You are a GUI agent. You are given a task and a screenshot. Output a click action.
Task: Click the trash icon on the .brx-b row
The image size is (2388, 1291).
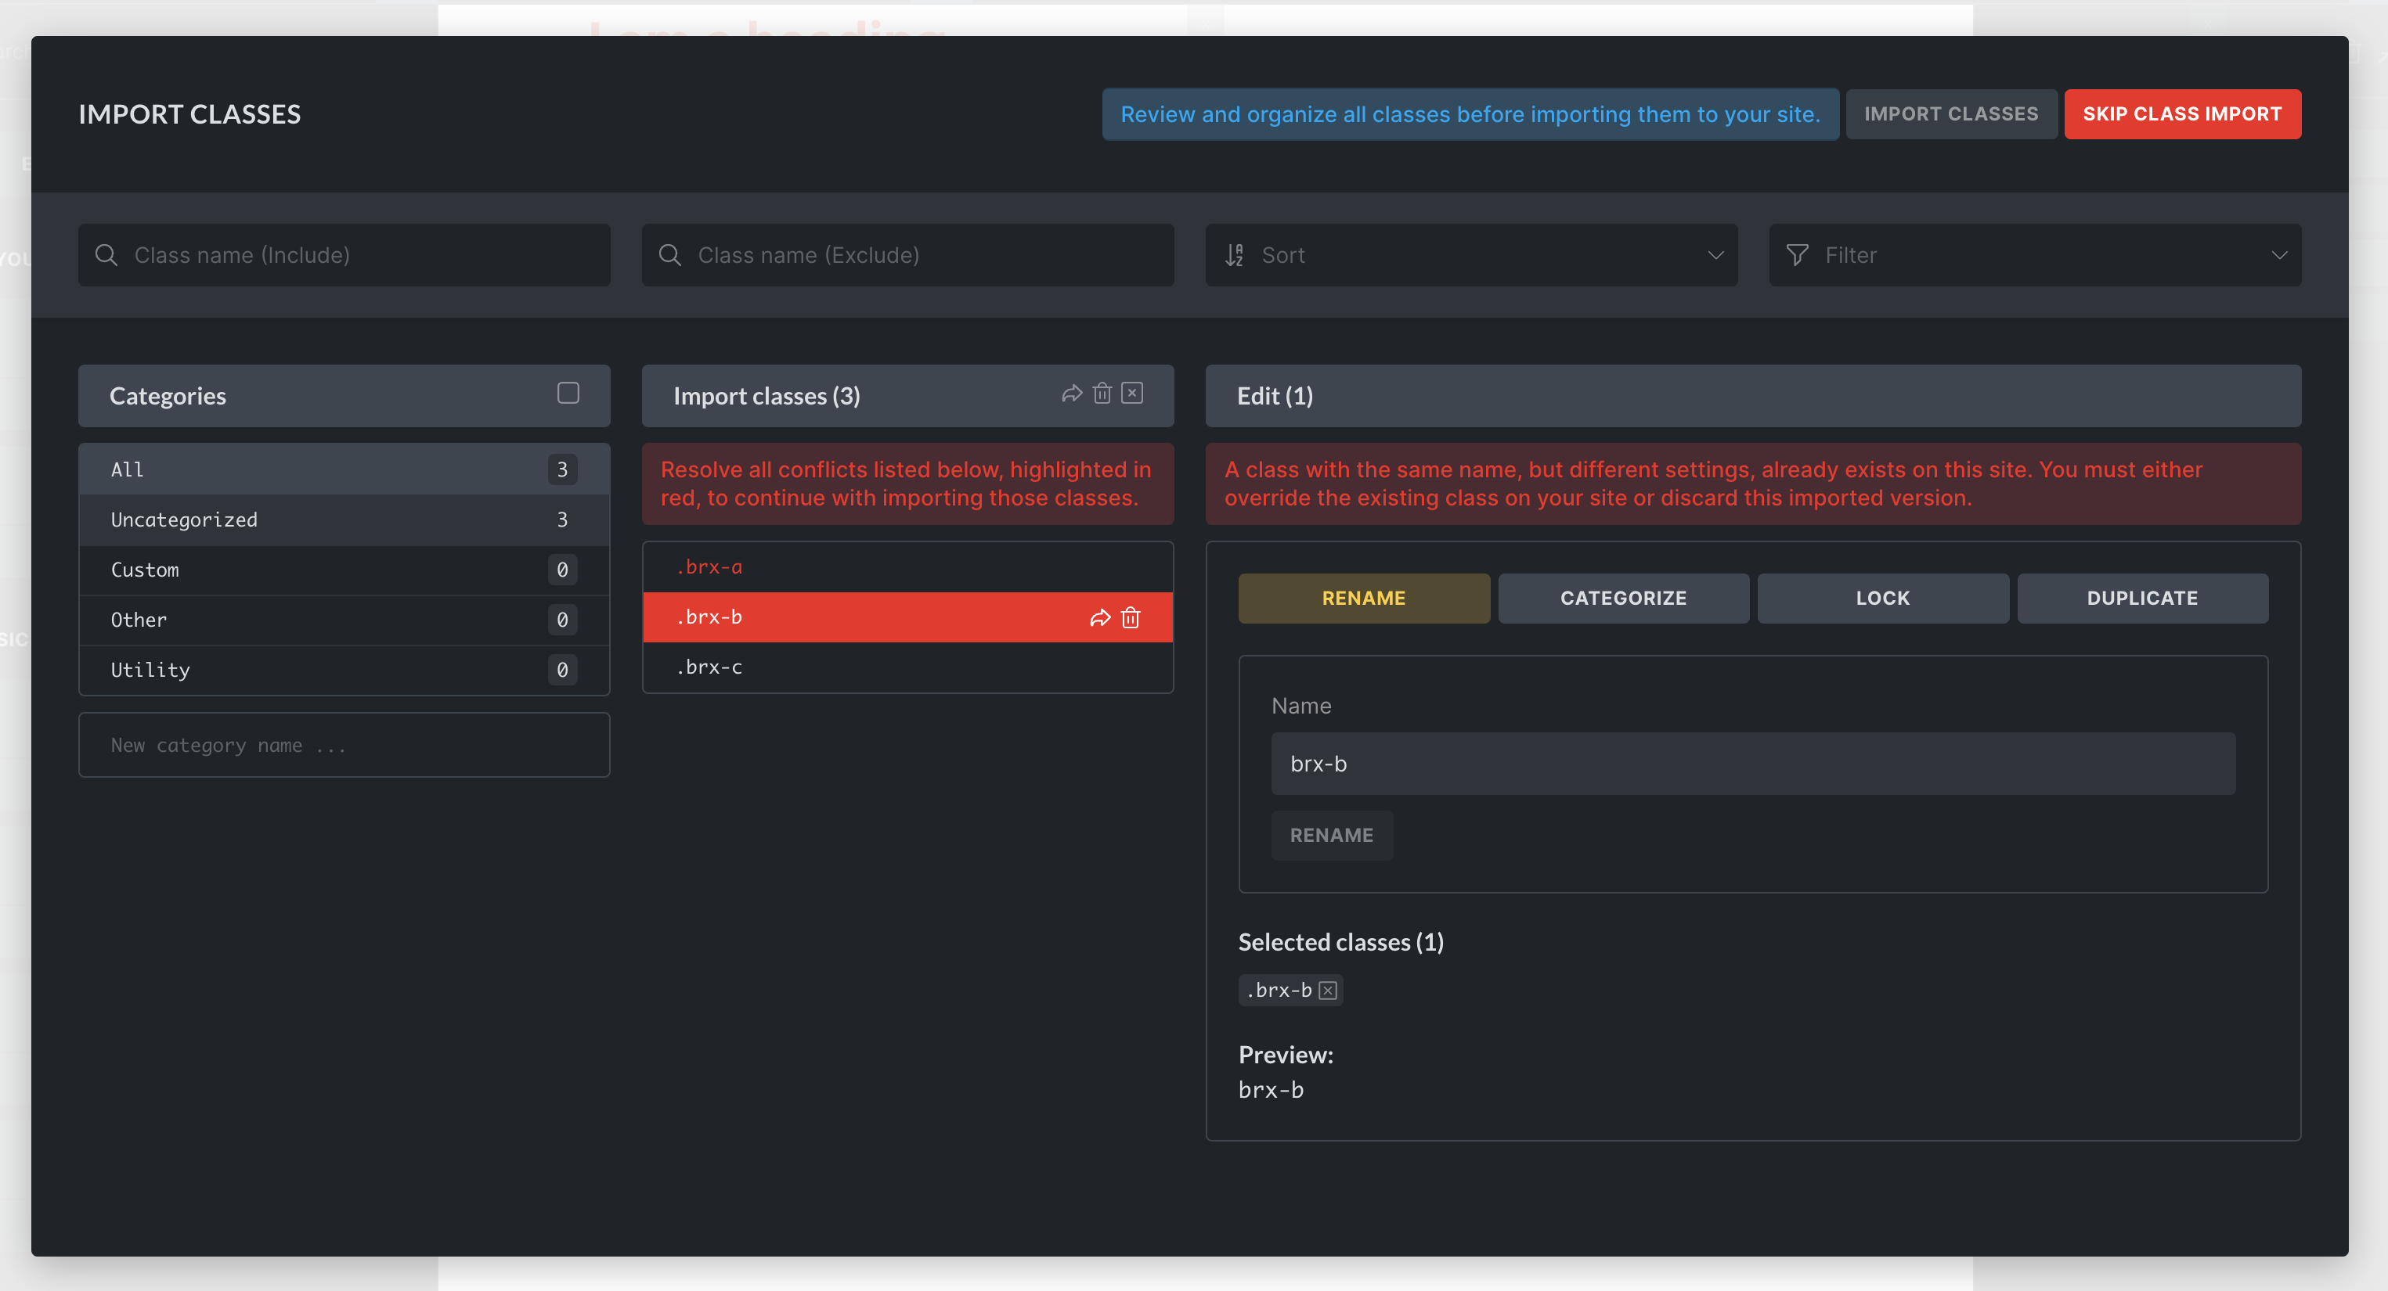pyautogui.click(x=1130, y=617)
